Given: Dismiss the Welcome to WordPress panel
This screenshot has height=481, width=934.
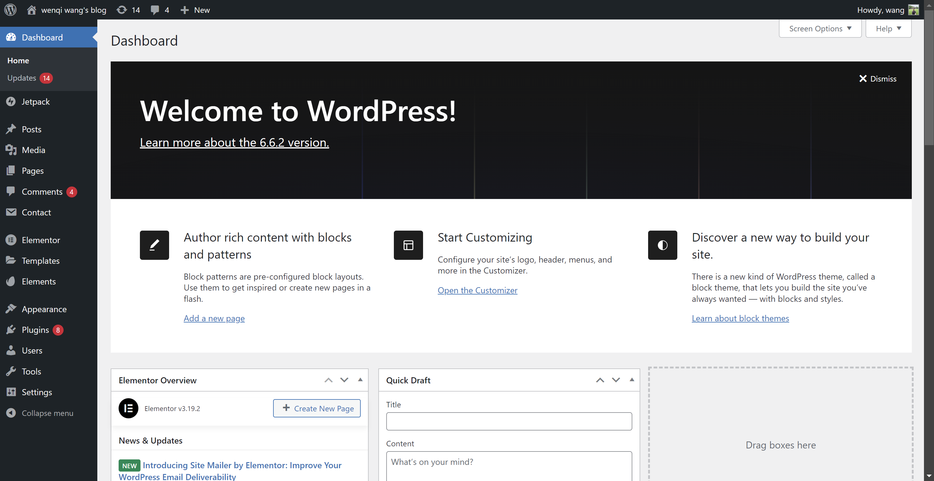Looking at the screenshot, I should 878,79.
